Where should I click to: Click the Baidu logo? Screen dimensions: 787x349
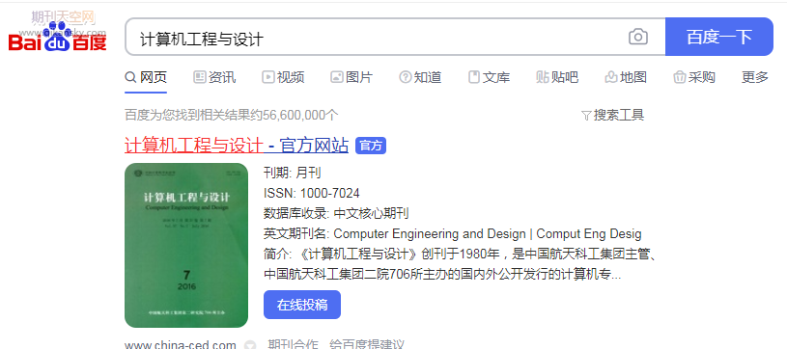point(57,37)
